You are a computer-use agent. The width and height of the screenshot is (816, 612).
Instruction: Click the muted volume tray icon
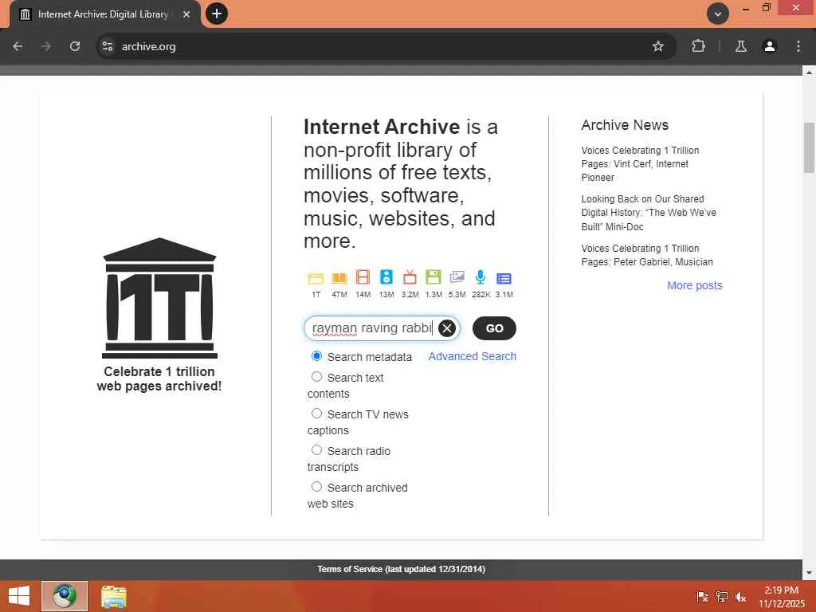(x=740, y=597)
